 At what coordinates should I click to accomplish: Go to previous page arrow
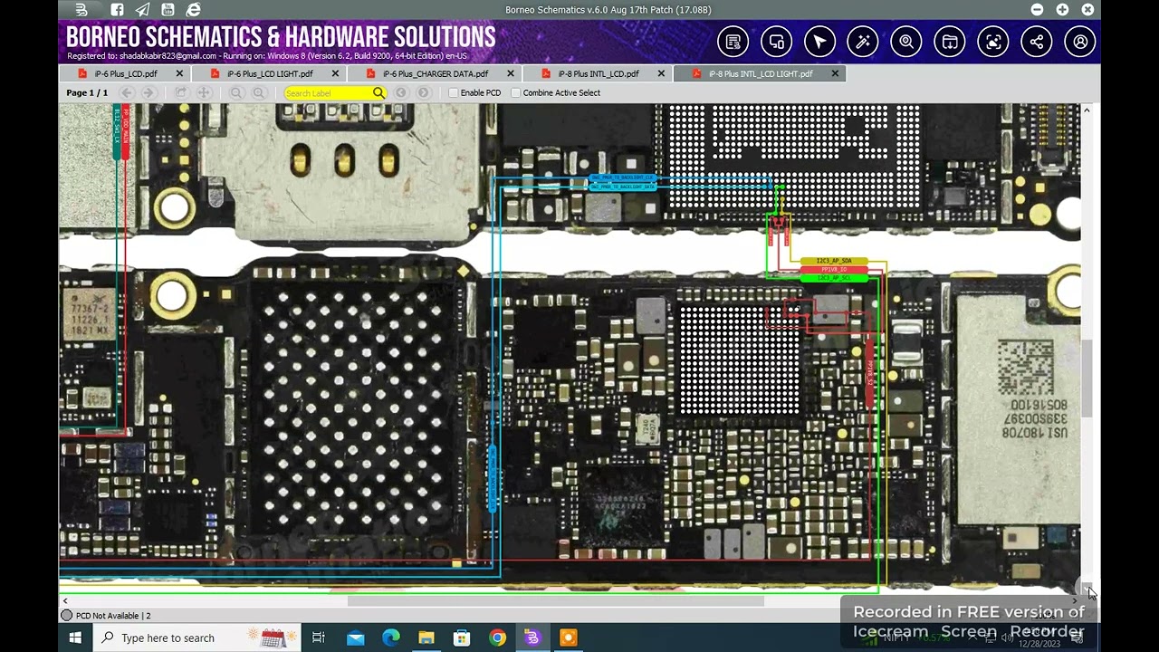pos(127,93)
